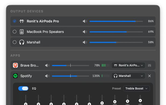The image size is (166, 105).
Task: Adjust Brave Browser volume slider
Action: click(x=70, y=66)
